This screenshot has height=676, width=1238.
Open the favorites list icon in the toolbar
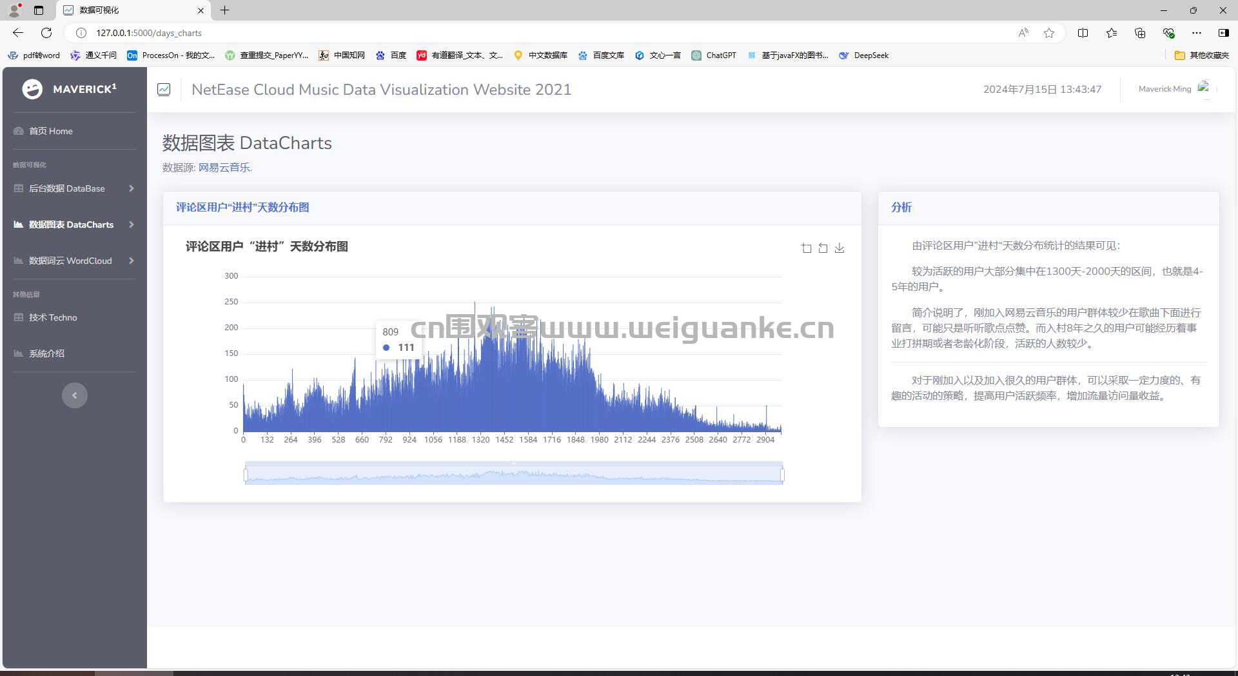click(x=1112, y=33)
